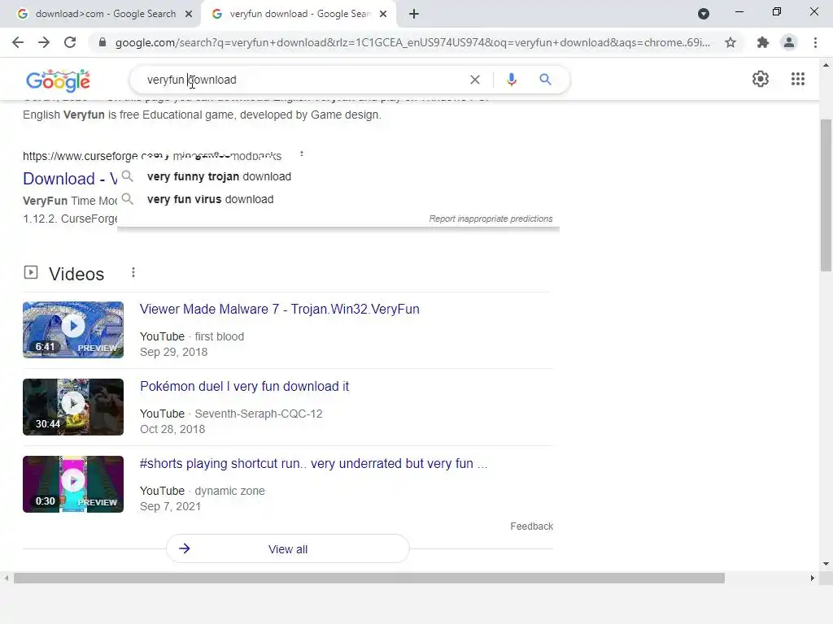
Task: Open Viewer Made Malware 7 video link
Action: click(280, 309)
